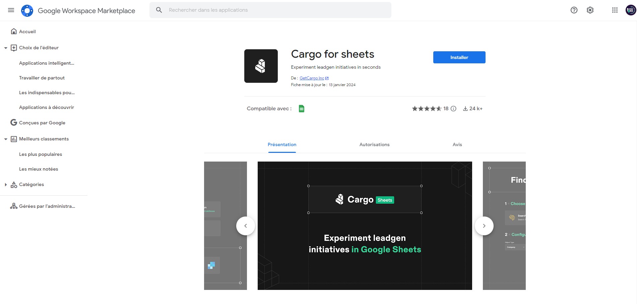The height and width of the screenshot is (304, 637).
Task: Open Les mieux notées list
Action: click(39, 169)
